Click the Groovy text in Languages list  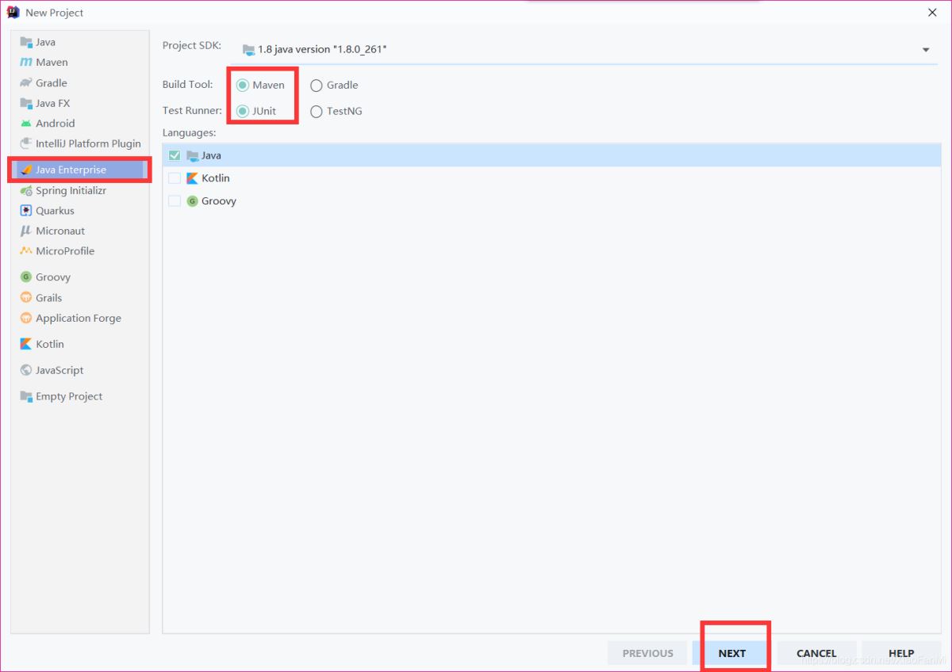[219, 201]
